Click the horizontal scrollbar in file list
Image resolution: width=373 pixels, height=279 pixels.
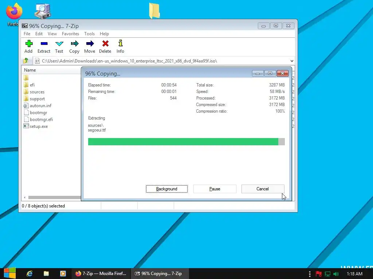(x=55, y=197)
